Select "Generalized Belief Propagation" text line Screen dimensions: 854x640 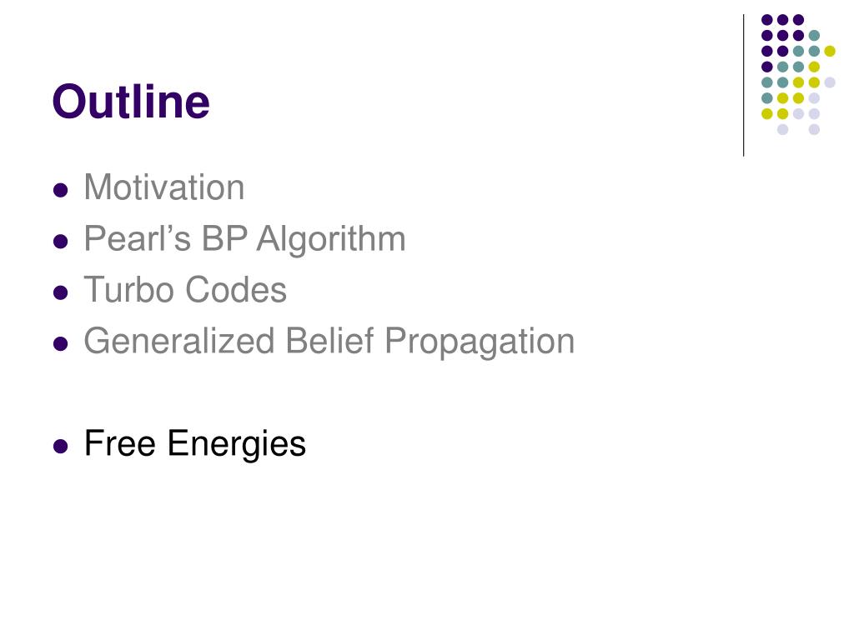[329, 342]
